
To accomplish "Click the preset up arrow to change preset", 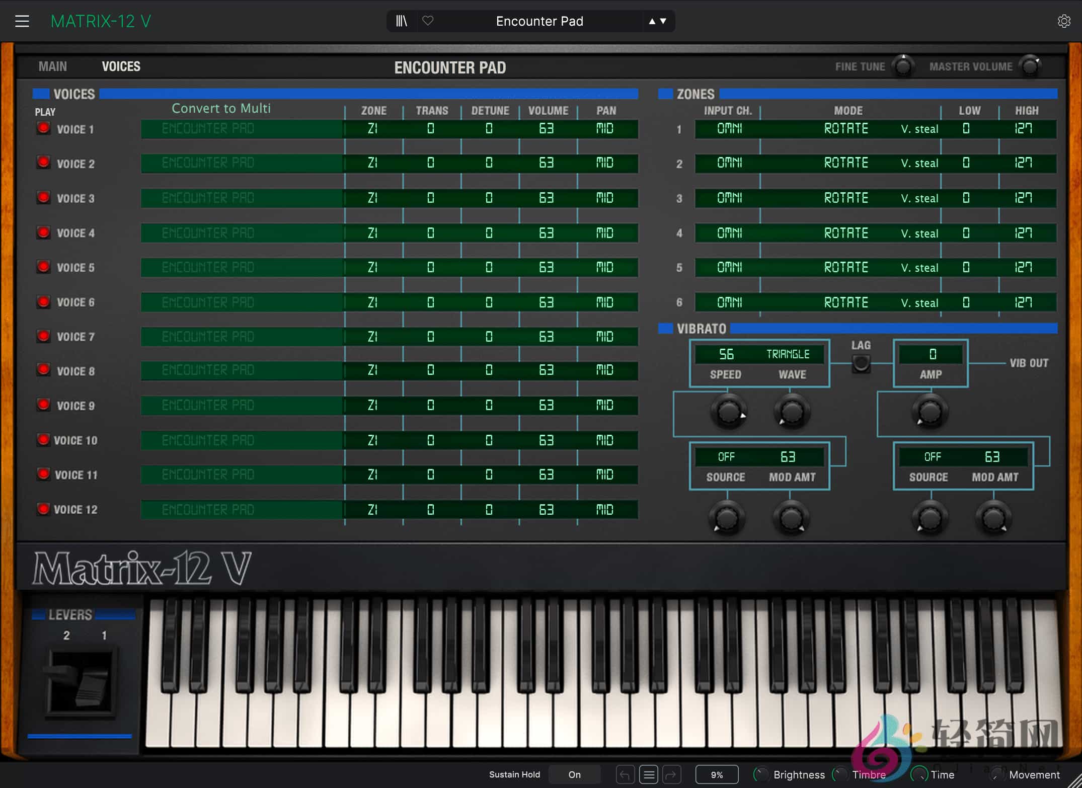I will pyautogui.click(x=651, y=21).
